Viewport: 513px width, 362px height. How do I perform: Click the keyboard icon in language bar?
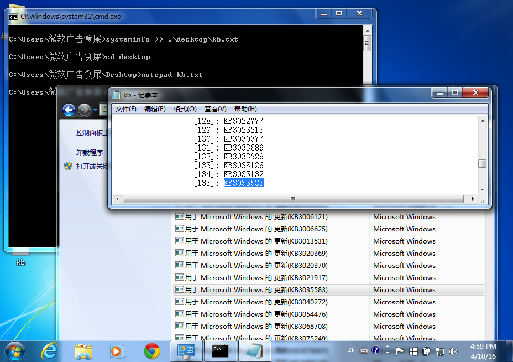pyautogui.click(x=364, y=350)
